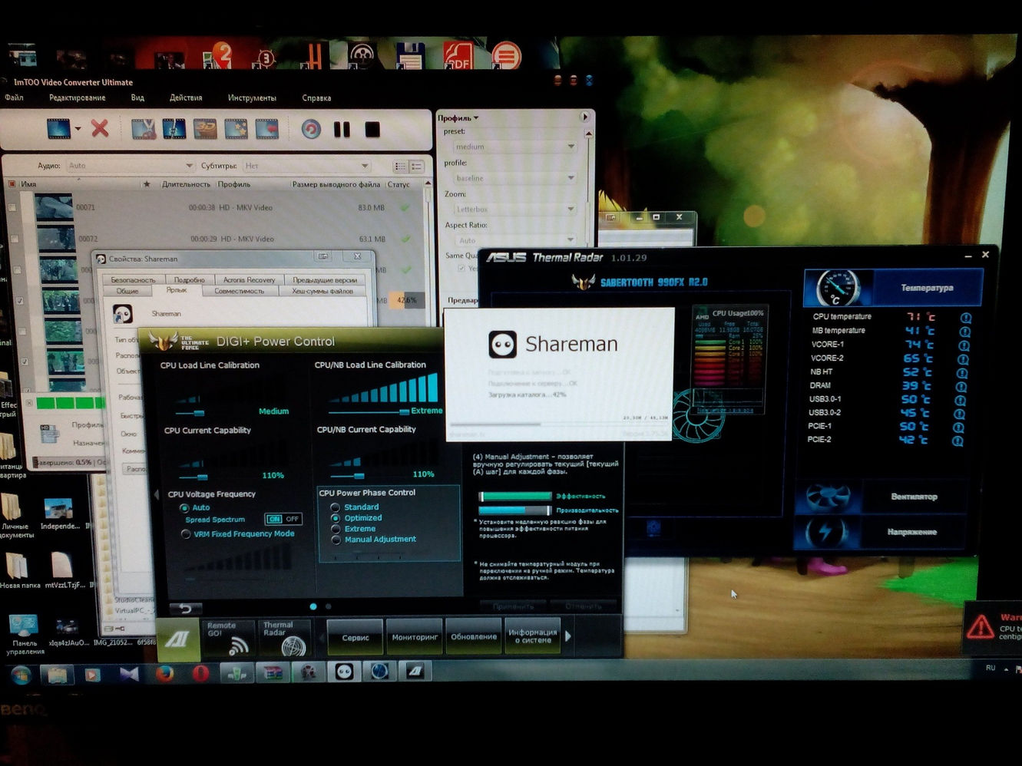Open the Сервис button in AI Suite
The width and height of the screenshot is (1022, 766).
tap(356, 637)
